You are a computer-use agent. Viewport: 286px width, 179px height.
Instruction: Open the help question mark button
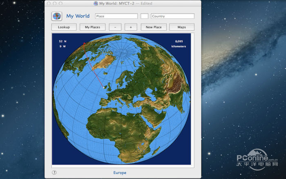click(x=54, y=172)
